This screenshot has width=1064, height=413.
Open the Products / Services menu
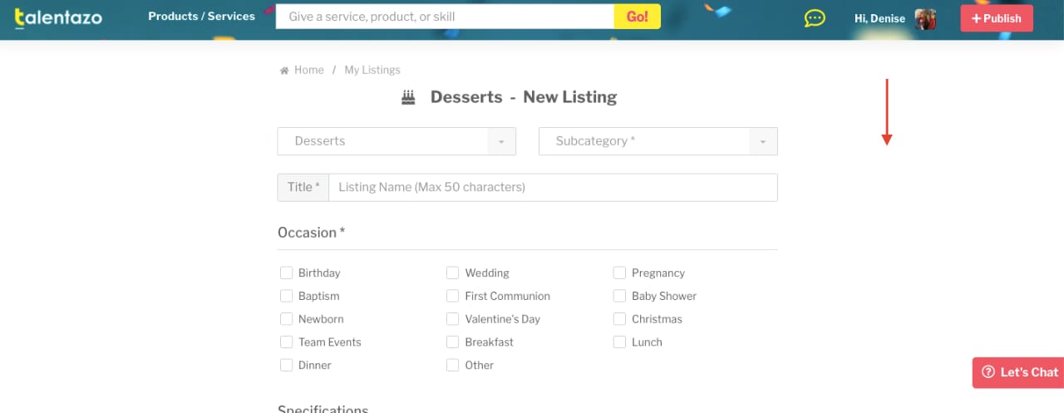201,17
